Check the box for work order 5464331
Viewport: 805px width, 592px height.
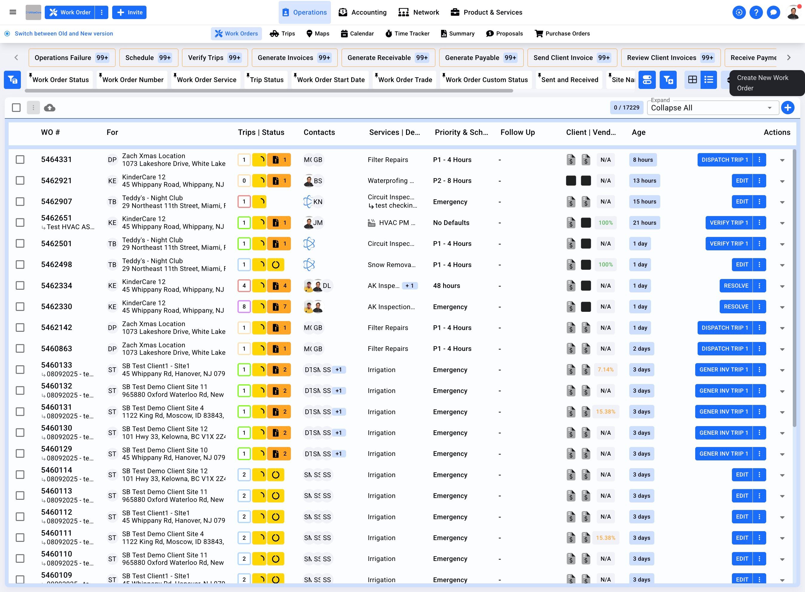pyautogui.click(x=20, y=159)
